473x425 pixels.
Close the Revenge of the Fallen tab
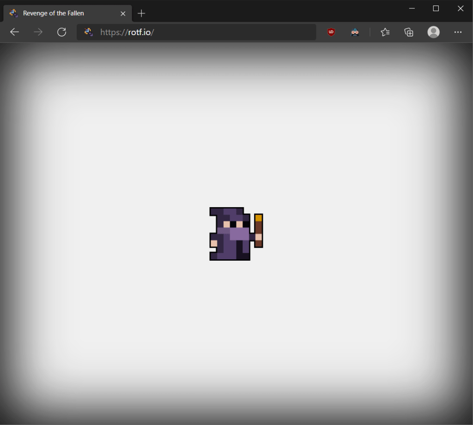point(123,13)
